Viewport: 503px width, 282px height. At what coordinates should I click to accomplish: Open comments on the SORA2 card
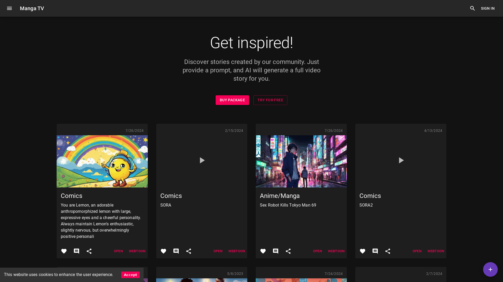(x=375, y=251)
